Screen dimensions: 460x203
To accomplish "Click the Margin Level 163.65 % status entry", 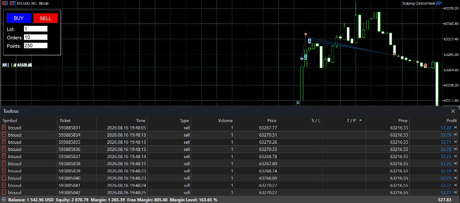I will coord(194,200).
